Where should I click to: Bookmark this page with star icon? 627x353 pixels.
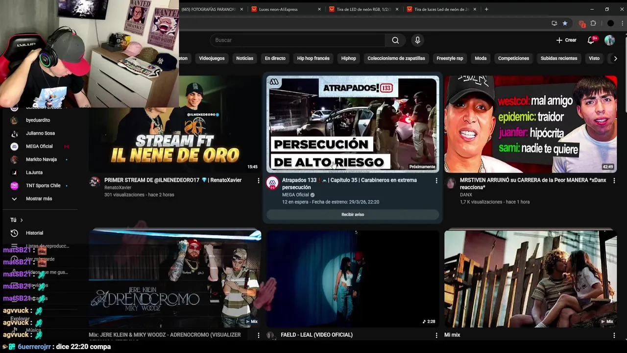[565, 23]
